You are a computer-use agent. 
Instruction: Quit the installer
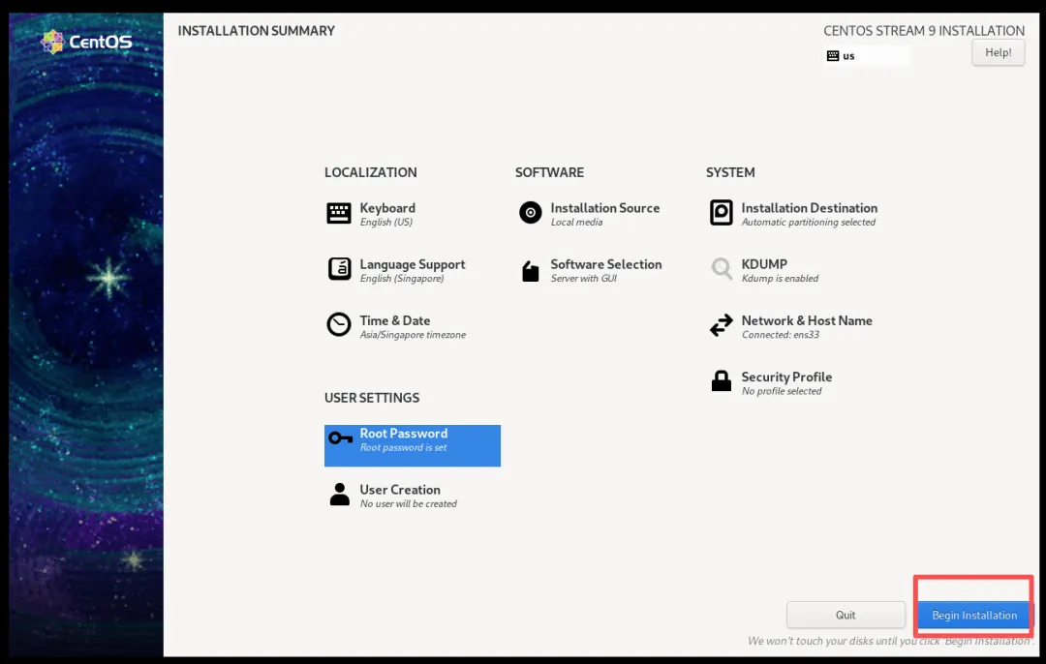pyautogui.click(x=846, y=616)
